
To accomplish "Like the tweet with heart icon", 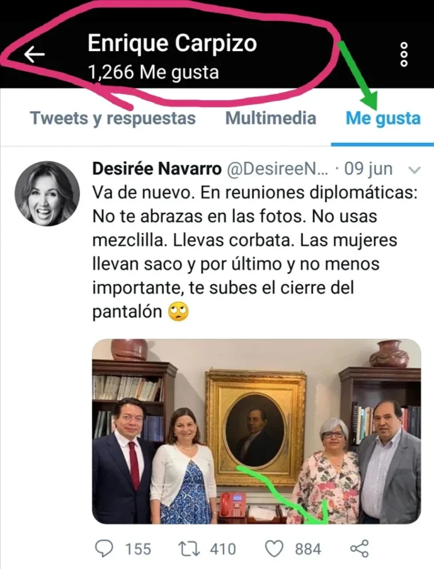I will [x=275, y=548].
